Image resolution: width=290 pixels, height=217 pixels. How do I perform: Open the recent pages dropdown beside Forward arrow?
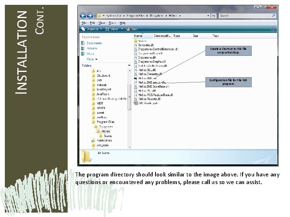[95, 16]
